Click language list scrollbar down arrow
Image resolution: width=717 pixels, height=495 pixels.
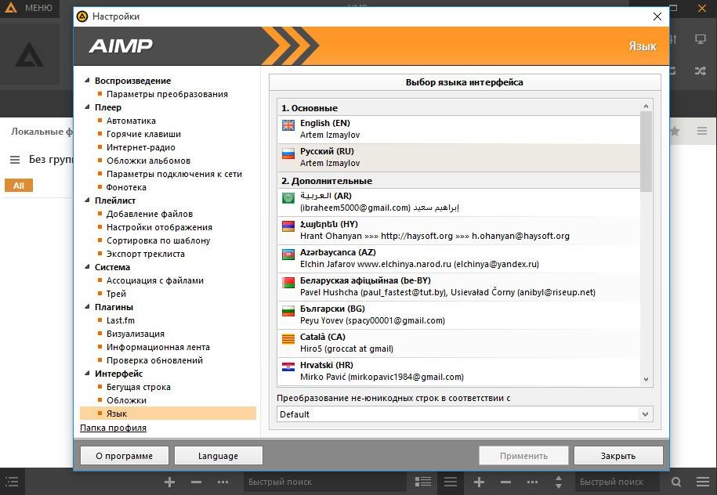646,379
